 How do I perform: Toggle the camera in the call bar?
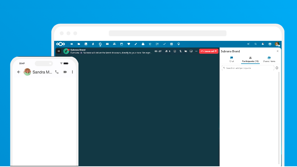(186, 51)
